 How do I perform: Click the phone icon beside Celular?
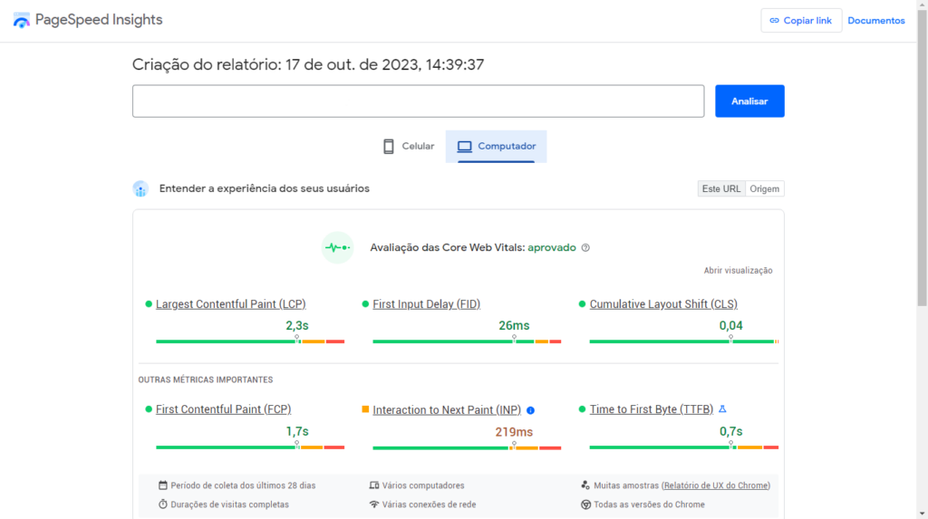[388, 146]
